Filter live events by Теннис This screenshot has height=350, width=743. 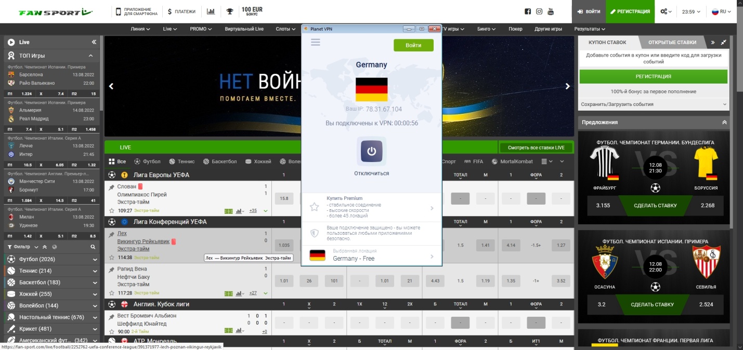coord(181,161)
